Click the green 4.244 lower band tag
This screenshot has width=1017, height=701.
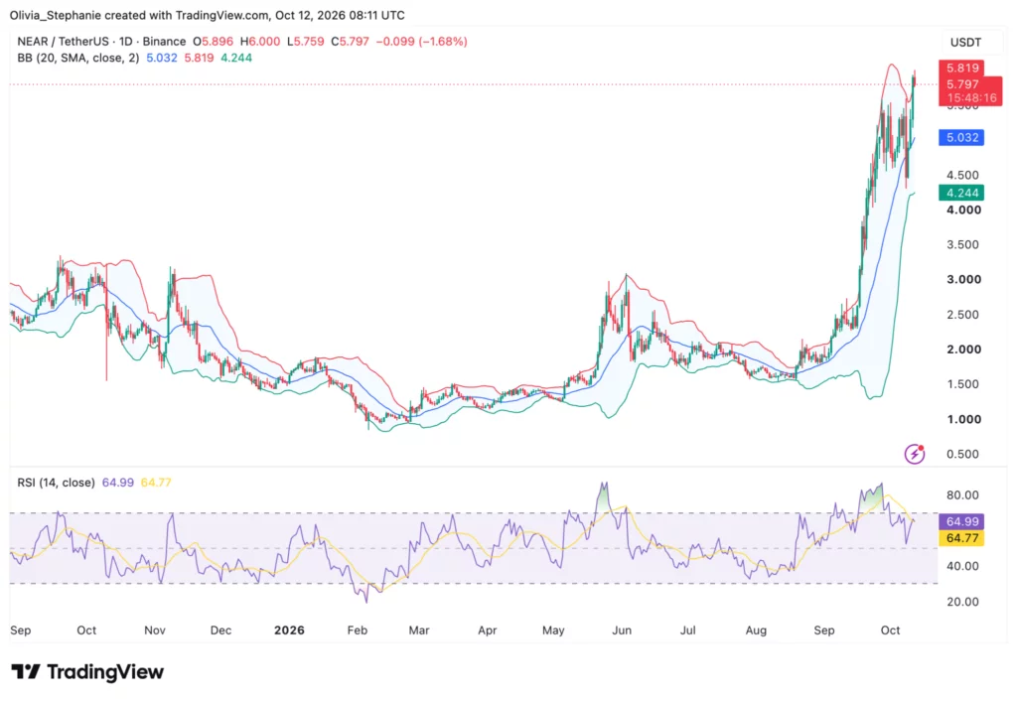click(961, 193)
